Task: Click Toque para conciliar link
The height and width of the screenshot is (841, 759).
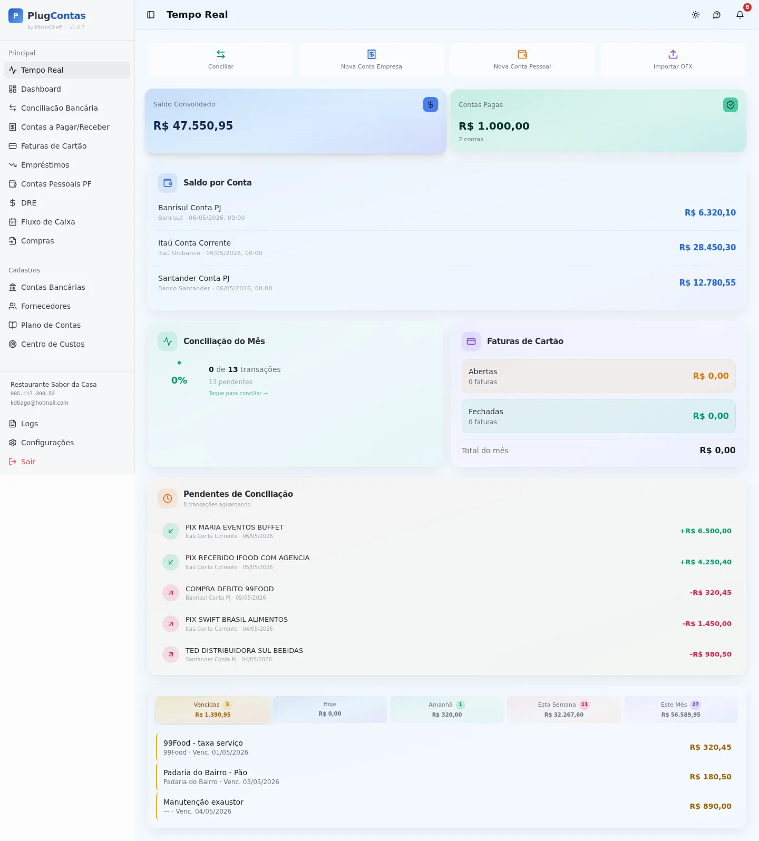Action: pos(238,394)
